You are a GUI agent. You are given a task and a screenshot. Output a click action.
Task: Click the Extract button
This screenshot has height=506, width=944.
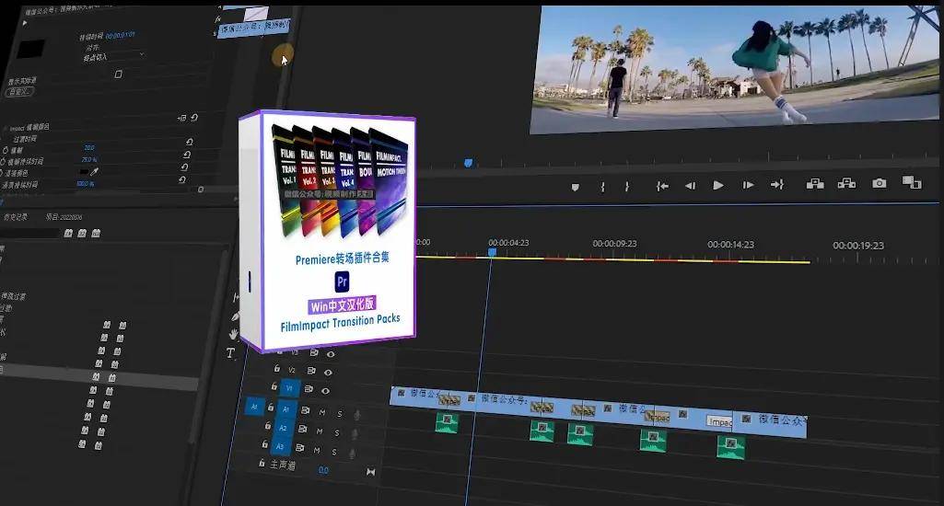point(846,183)
